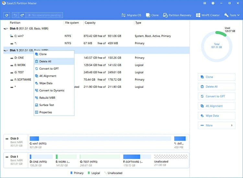Click Surface Test in context menu
Image resolution: width=243 pixels, height=178 pixels.
point(47,105)
